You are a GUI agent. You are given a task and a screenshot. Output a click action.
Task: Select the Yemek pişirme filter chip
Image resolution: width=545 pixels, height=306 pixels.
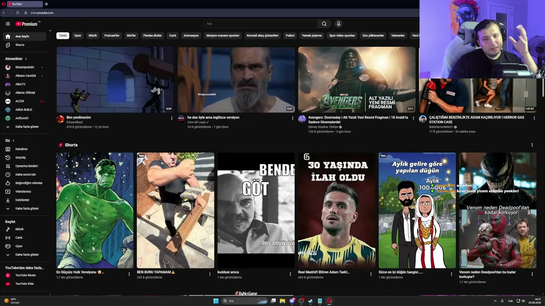(312, 36)
